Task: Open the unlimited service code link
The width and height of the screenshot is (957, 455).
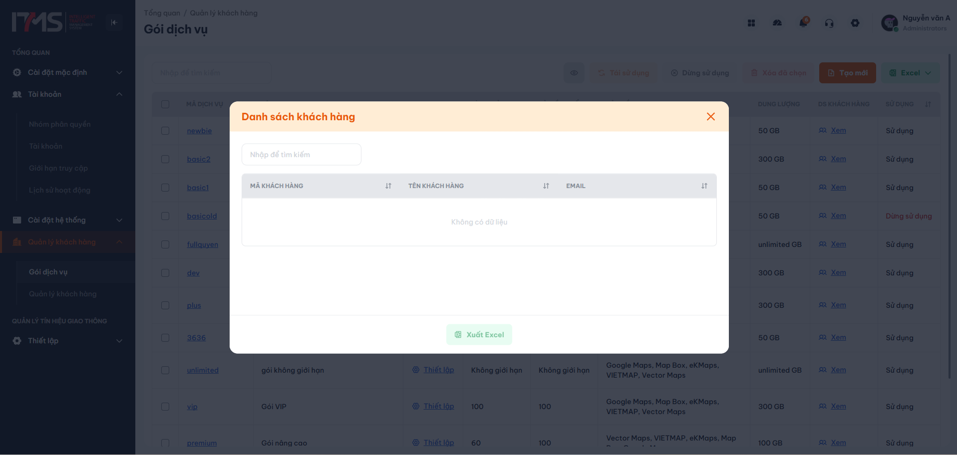Action: pos(203,370)
